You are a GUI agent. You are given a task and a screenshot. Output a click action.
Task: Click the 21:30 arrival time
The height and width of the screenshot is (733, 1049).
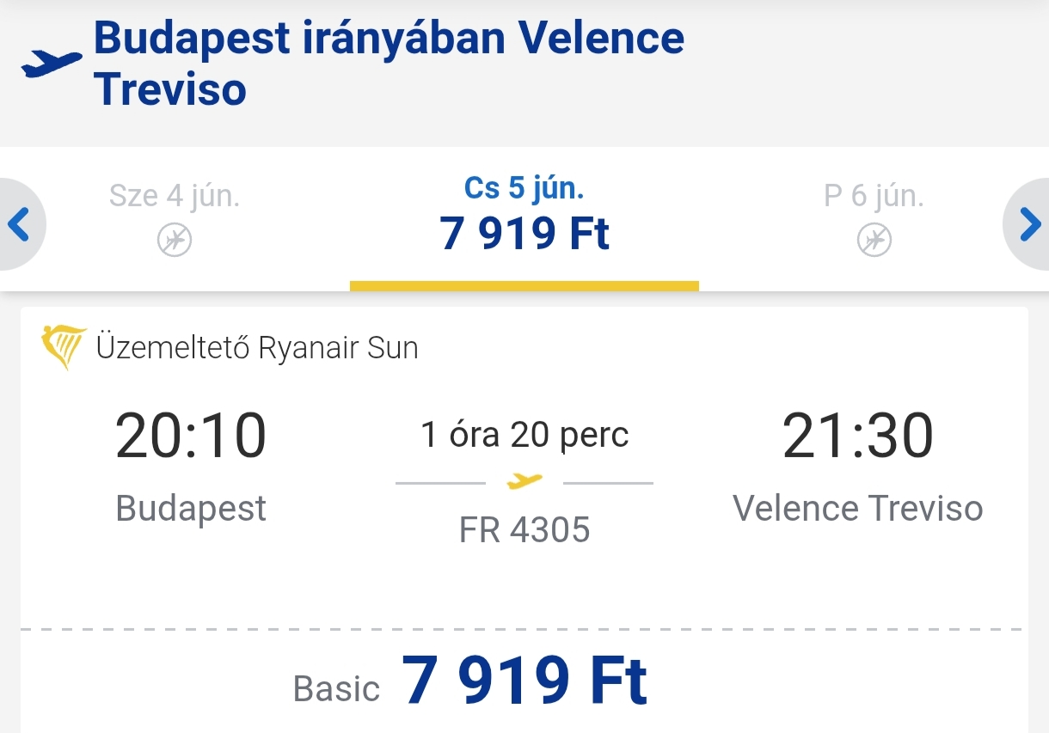[x=857, y=437]
